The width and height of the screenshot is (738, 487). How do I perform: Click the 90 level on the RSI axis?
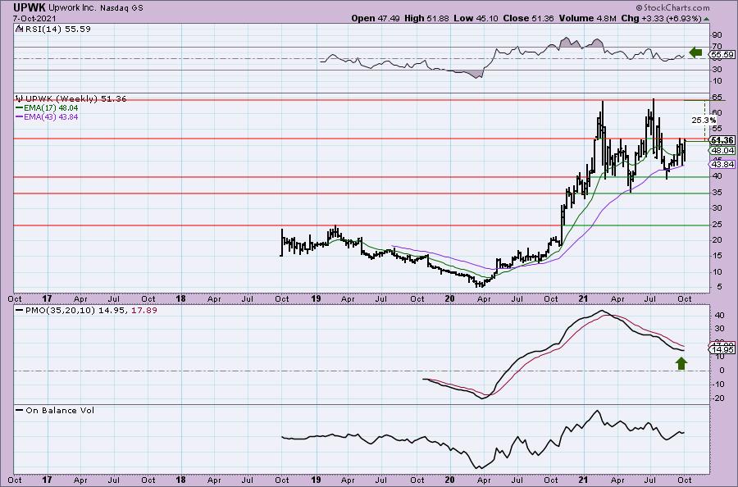click(x=717, y=34)
